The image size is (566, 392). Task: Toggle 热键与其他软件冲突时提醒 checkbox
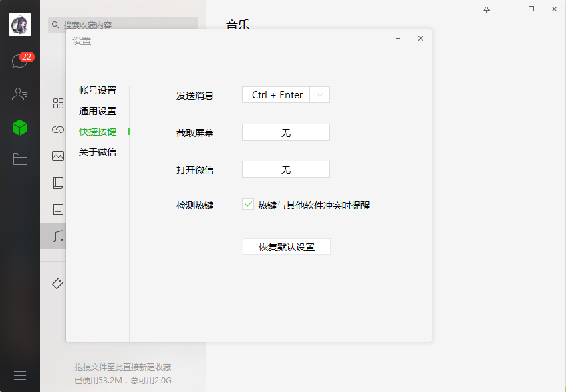pyautogui.click(x=249, y=205)
